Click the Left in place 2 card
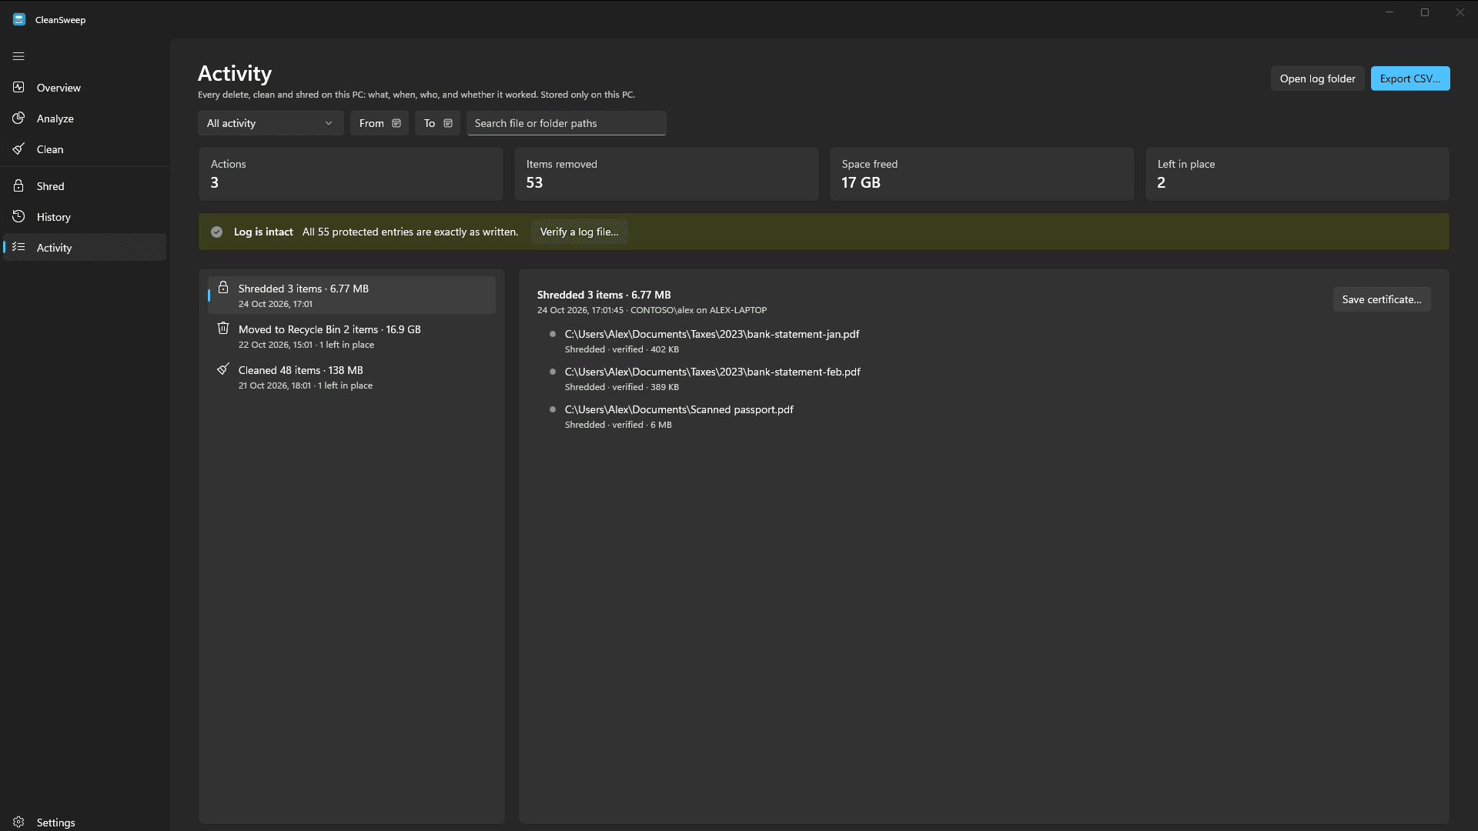The width and height of the screenshot is (1478, 831). click(1297, 174)
